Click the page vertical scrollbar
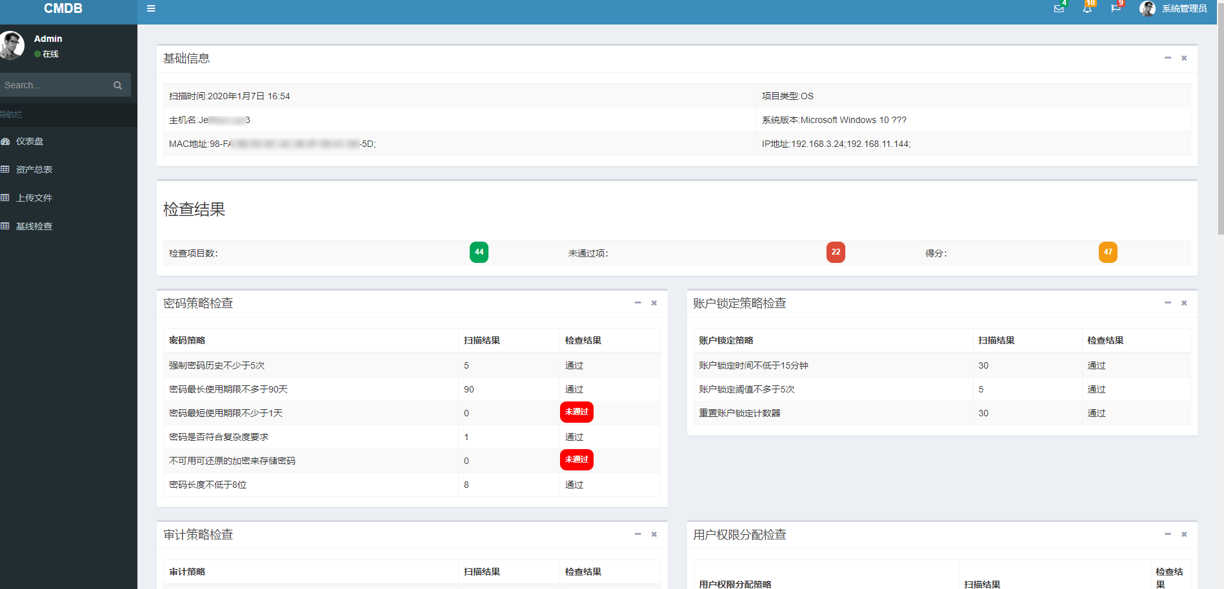Screen dimensions: 1224x589 (x=1220, y=117)
